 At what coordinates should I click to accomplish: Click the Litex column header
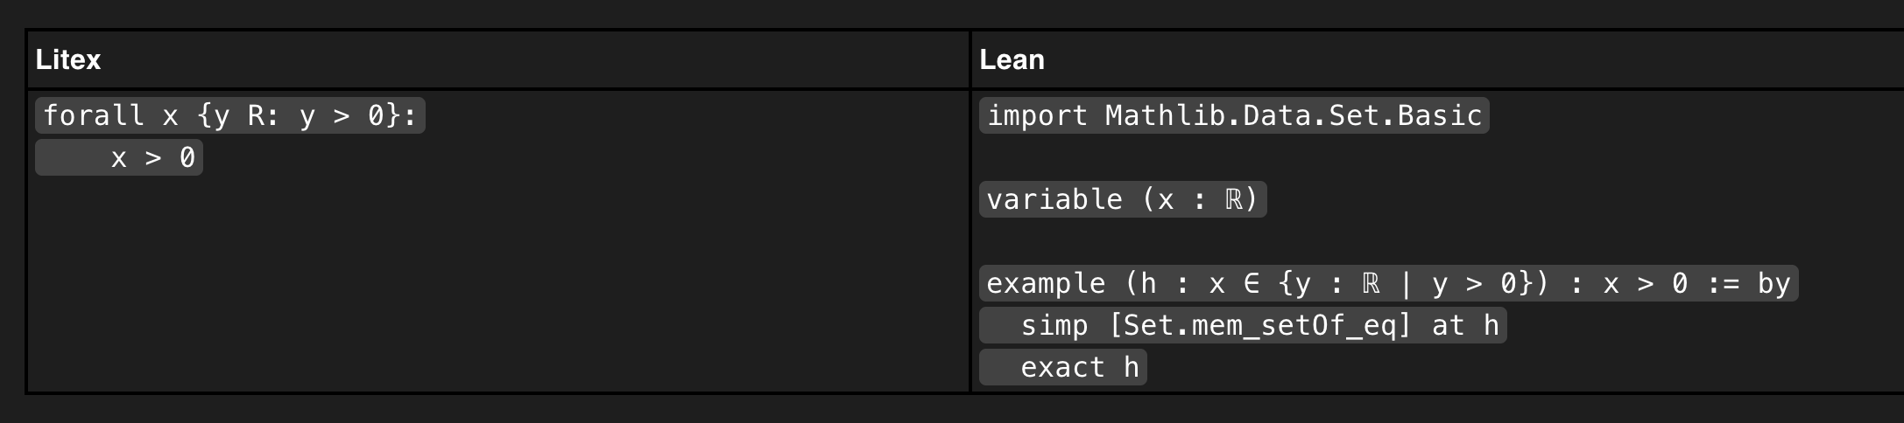click(x=68, y=59)
